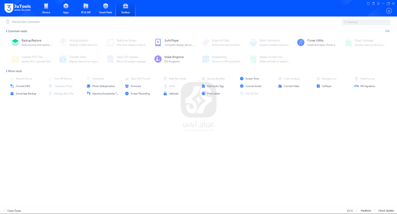Click Turn Off iDevice tool

tap(60, 79)
